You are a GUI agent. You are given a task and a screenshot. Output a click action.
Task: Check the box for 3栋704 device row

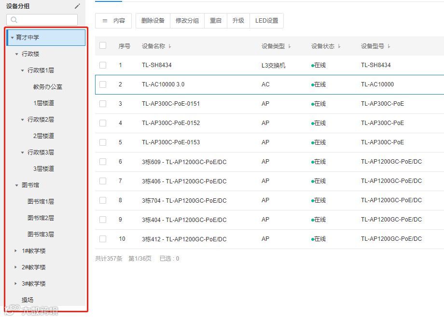[103, 200]
